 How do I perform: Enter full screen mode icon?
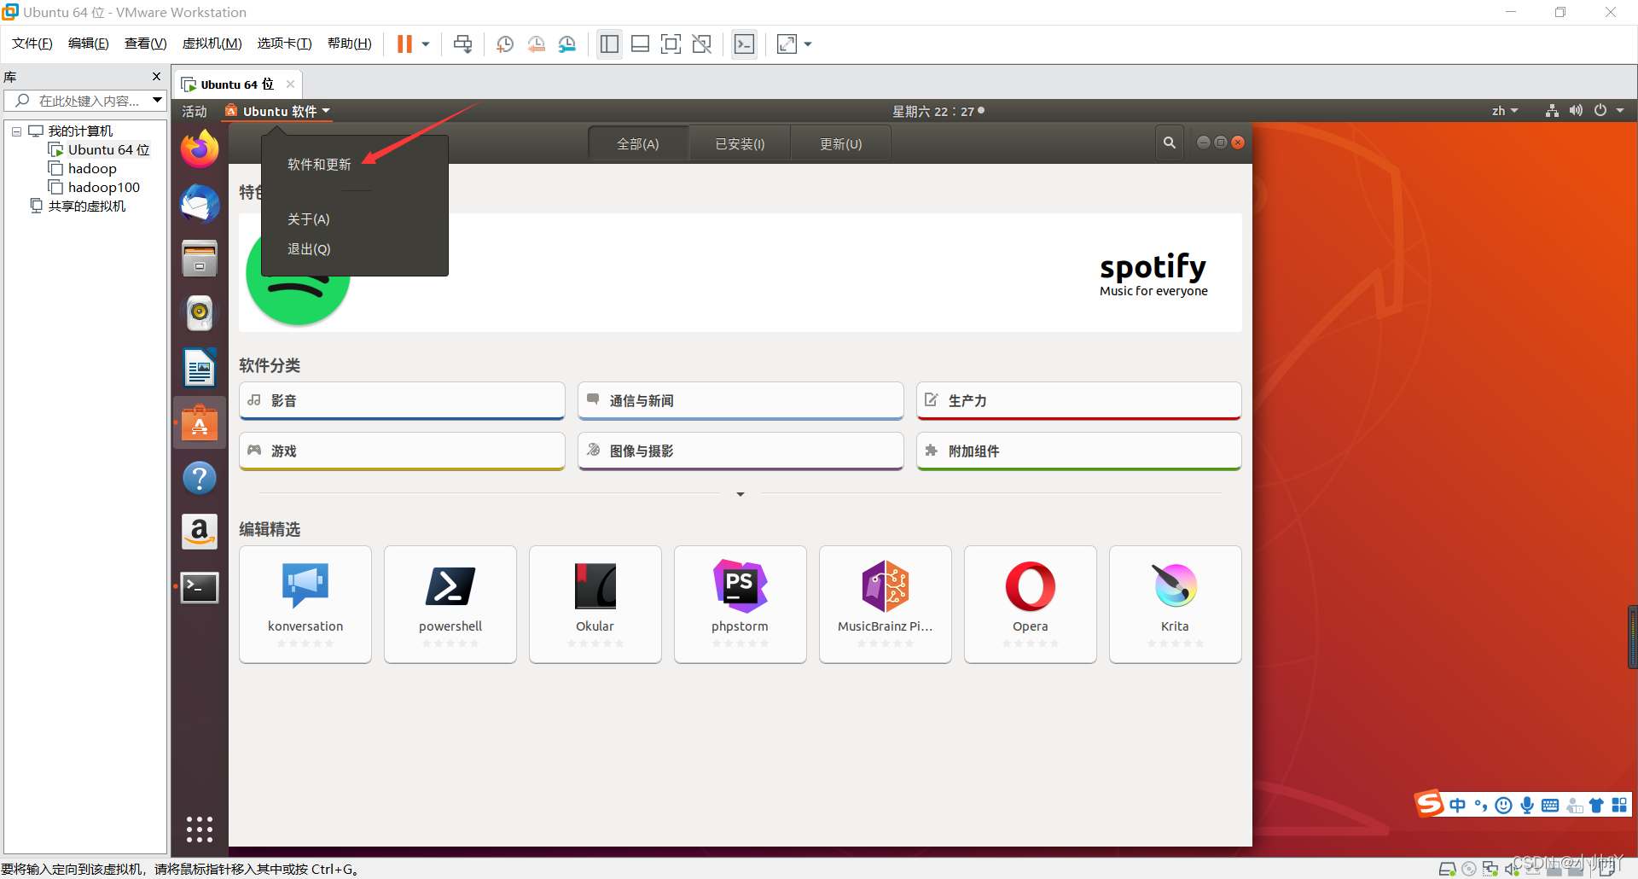(671, 44)
